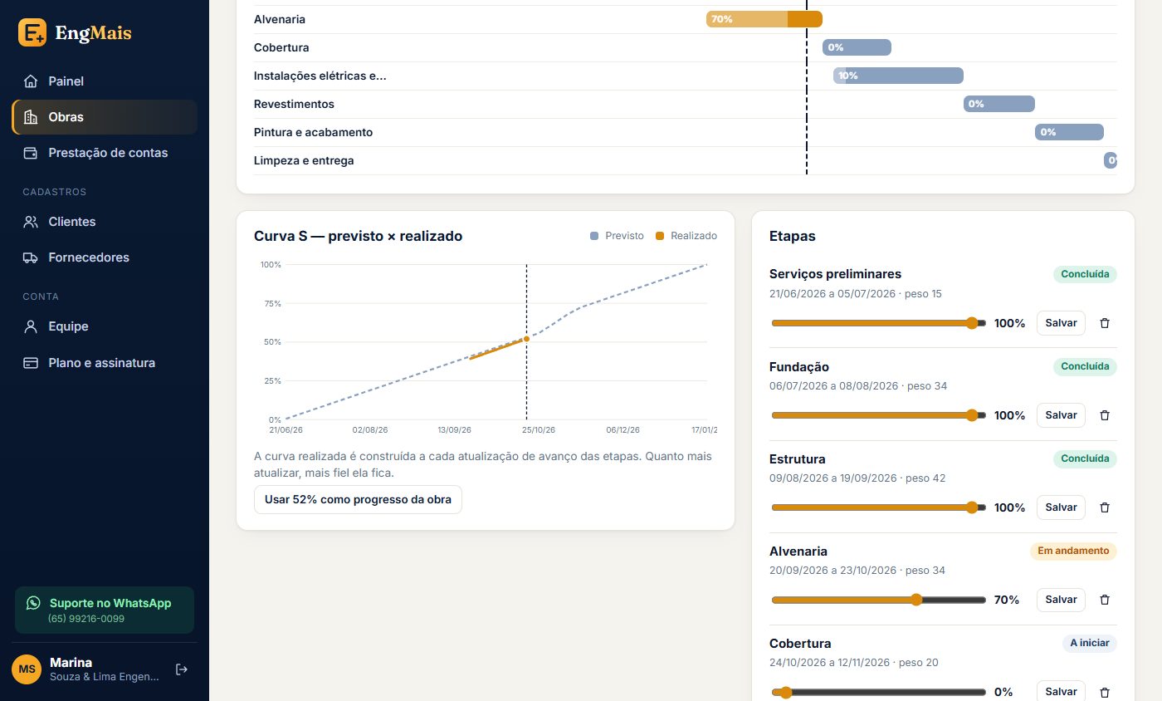Click the logout icon next to Marina
Image resolution: width=1162 pixels, height=701 pixels.
point(182,669)
